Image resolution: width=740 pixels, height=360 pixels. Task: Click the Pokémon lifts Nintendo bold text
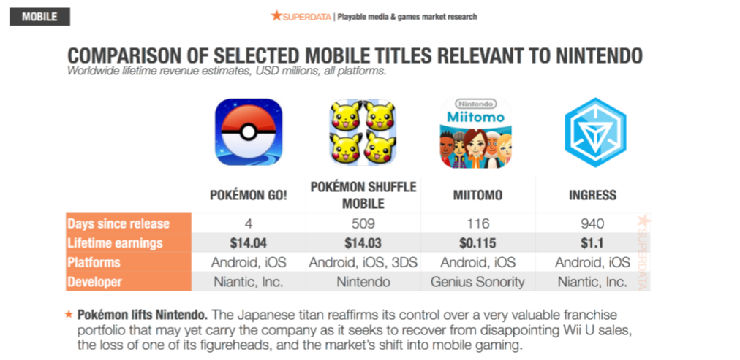click(x=142, y=315)
